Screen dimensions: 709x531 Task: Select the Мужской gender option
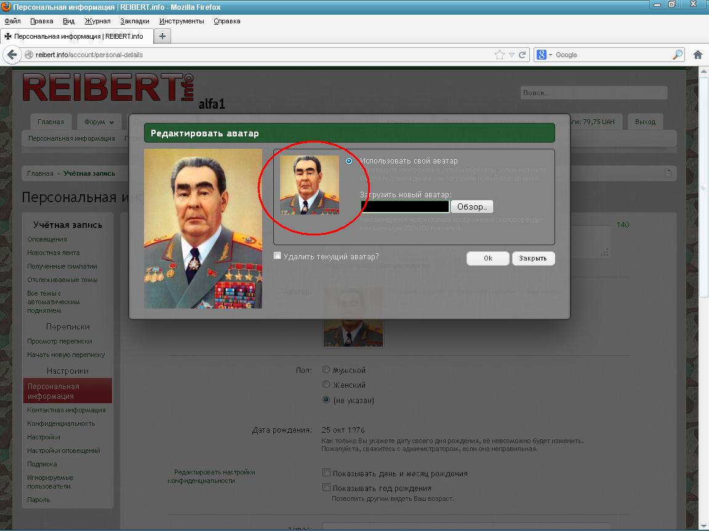click(326, 369)
